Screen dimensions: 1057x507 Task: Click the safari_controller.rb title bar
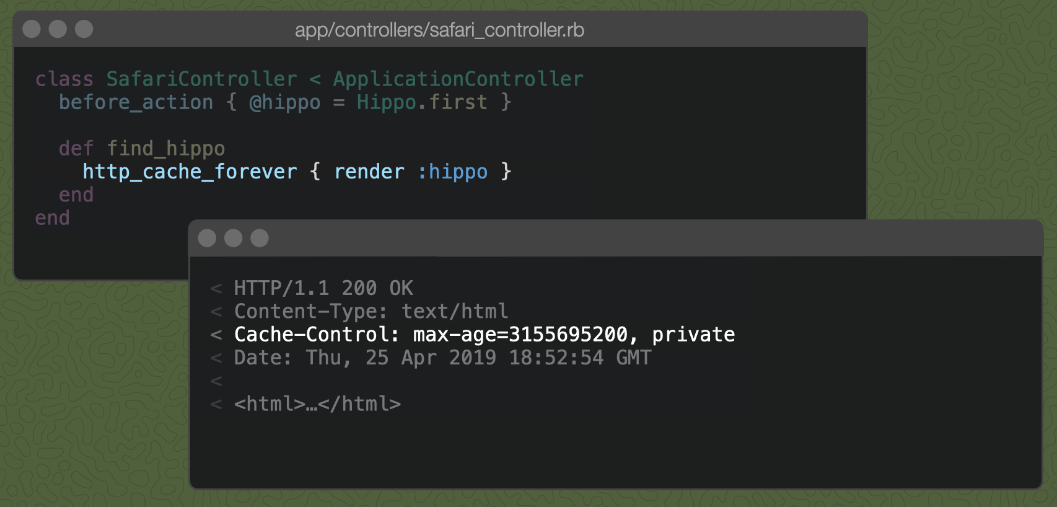pos(440,30)
